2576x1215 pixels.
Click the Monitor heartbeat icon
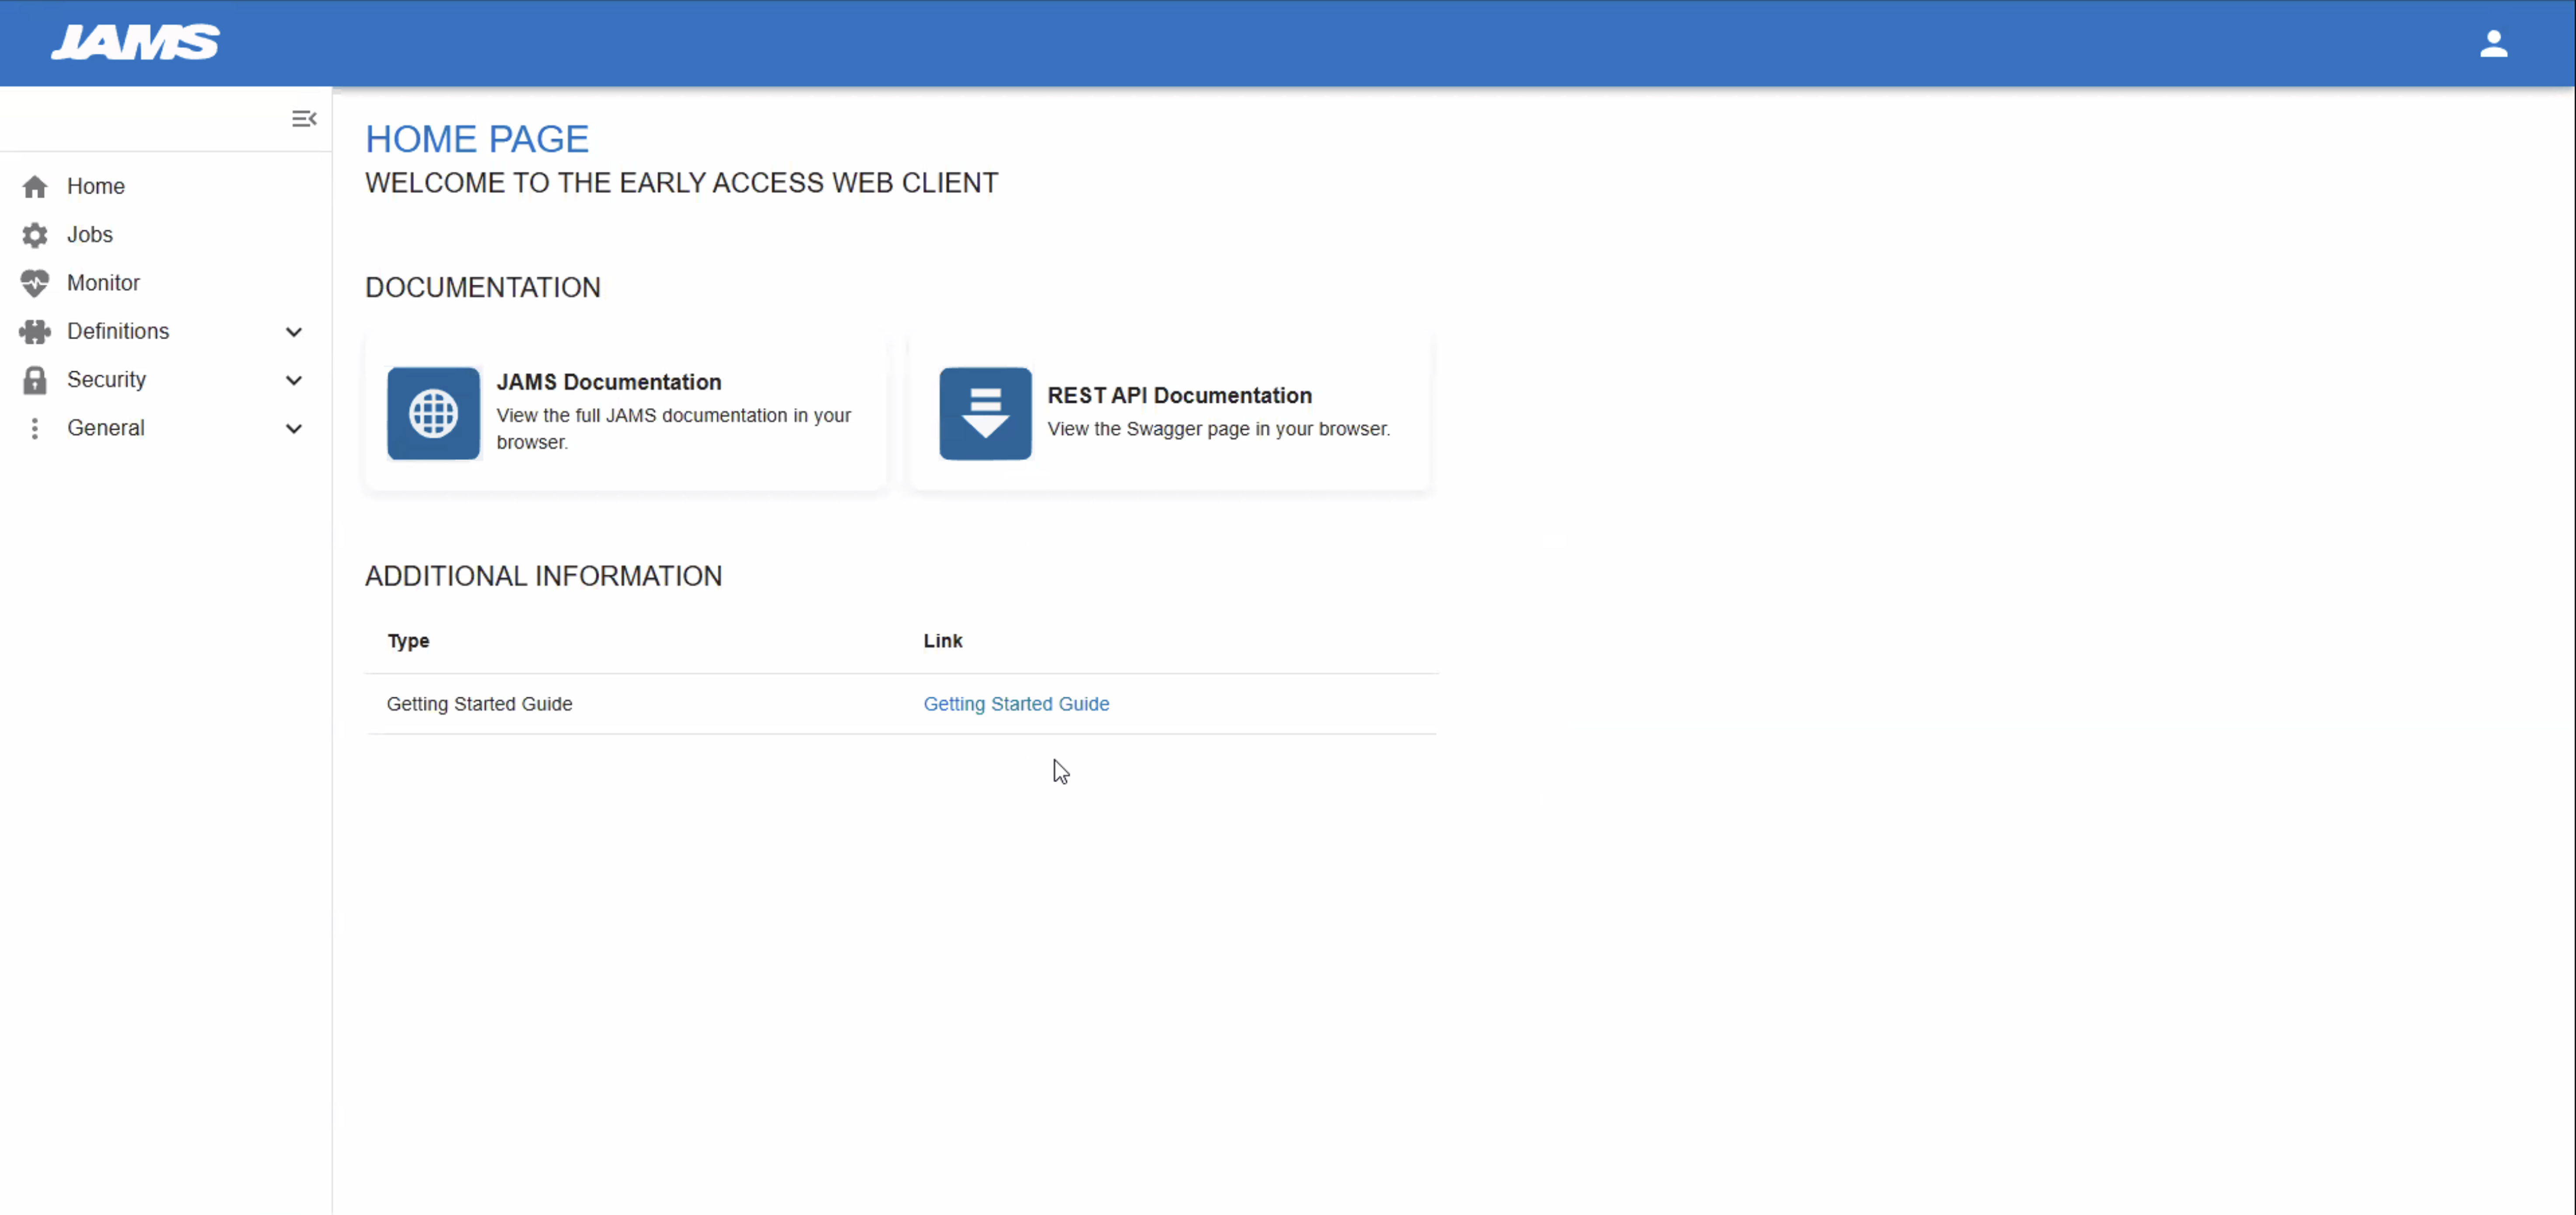(35, 283)
